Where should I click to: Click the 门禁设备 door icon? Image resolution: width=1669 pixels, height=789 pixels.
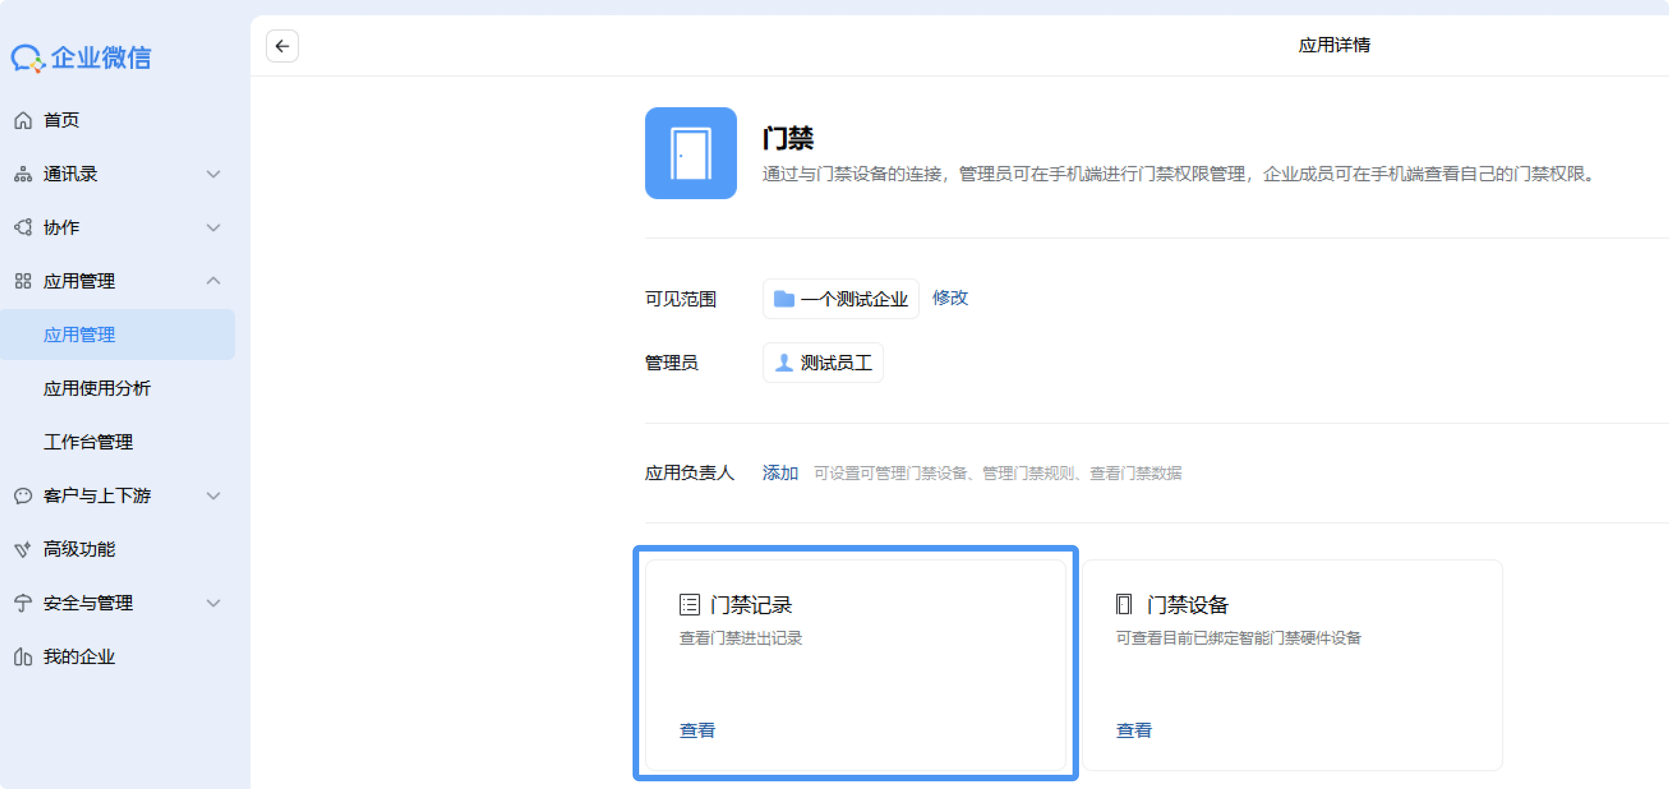coord(1124,605)
